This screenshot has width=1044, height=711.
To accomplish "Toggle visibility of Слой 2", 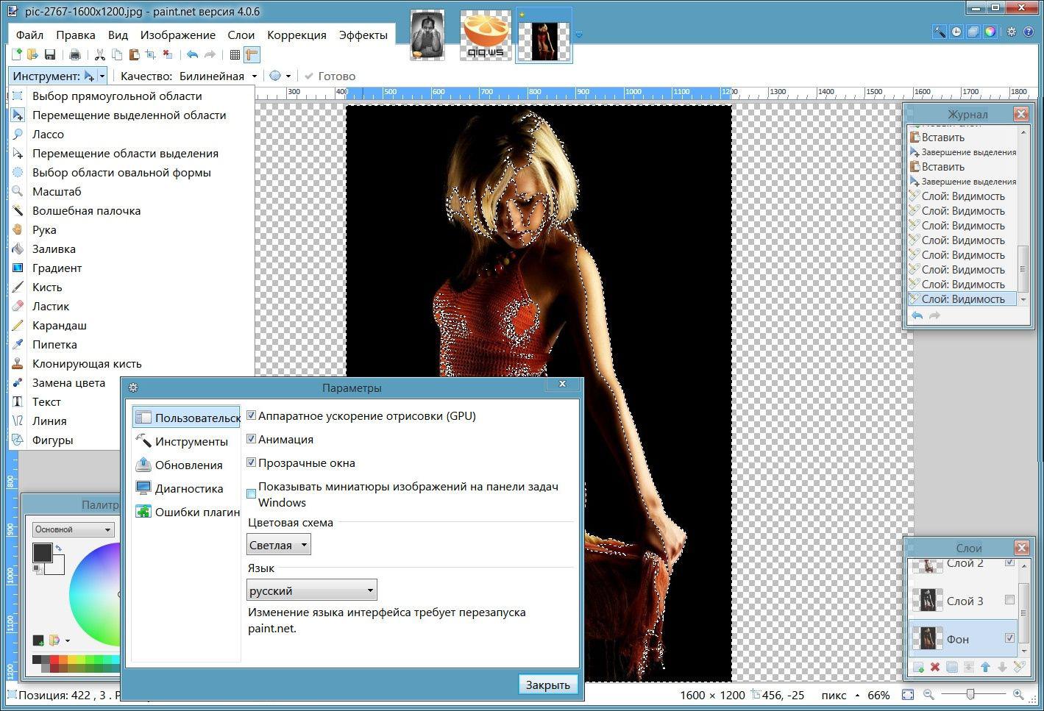I will (x=1009, y=562).
